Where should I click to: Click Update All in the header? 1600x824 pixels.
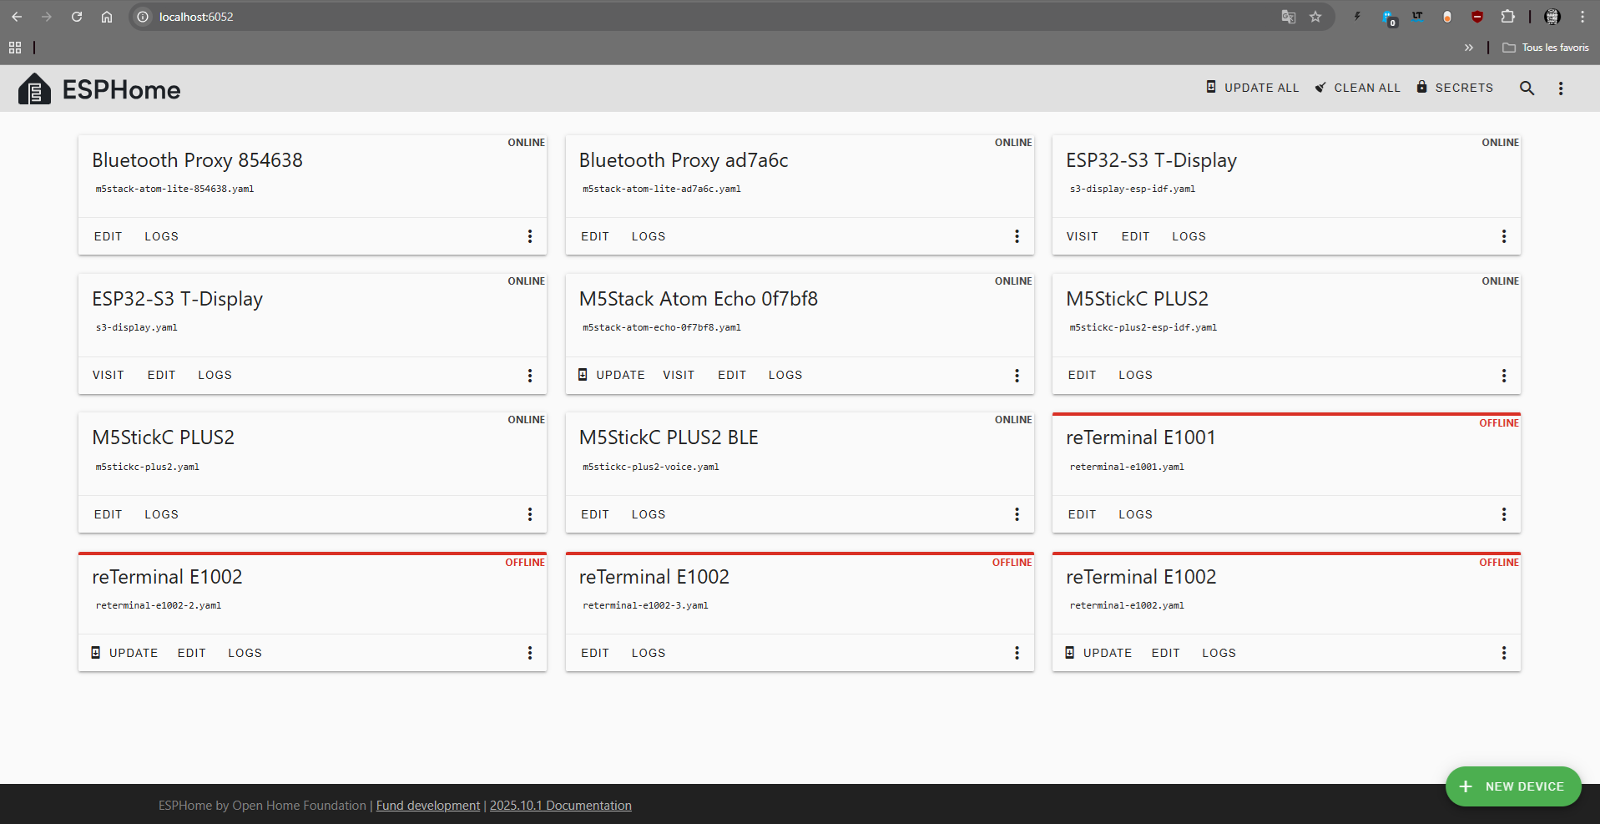pyautogui.click(x=1252, y=88)
